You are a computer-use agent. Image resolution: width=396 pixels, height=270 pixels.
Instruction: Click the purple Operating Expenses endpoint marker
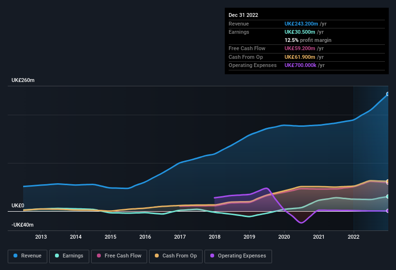point(388,211)
